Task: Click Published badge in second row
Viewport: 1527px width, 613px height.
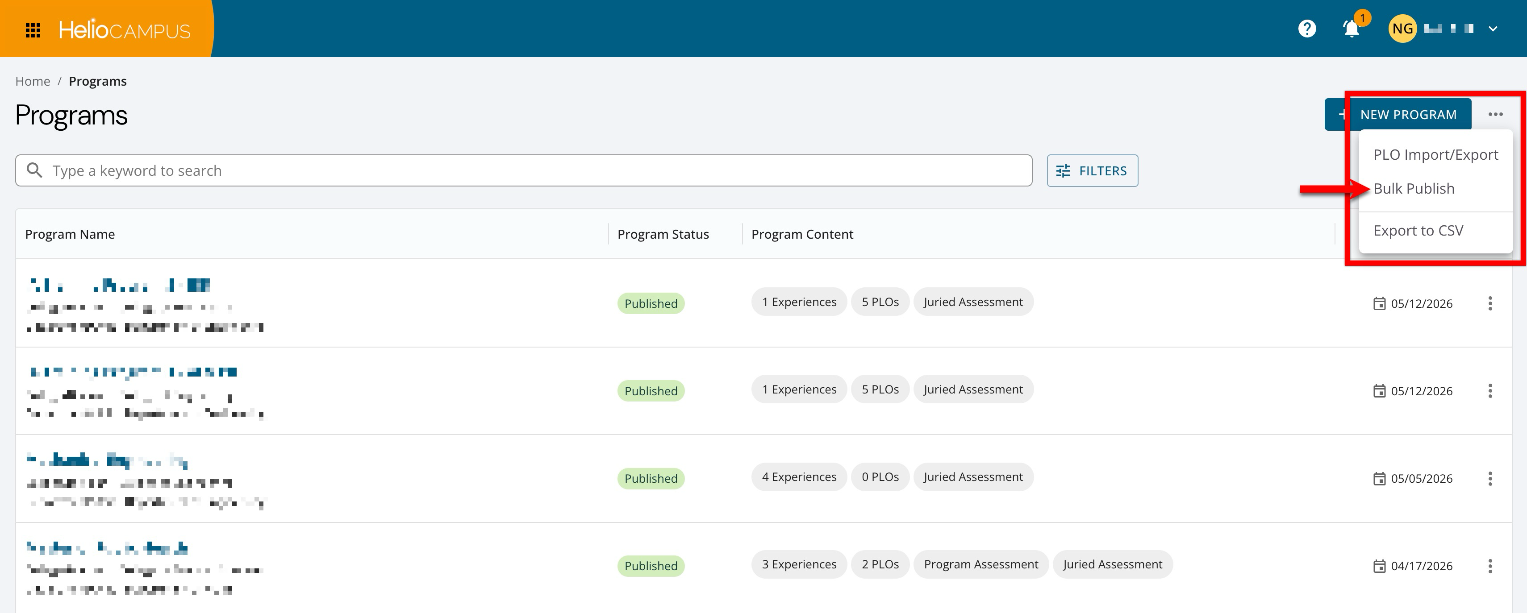Action: pyautogui.click(x=650, y=391)
